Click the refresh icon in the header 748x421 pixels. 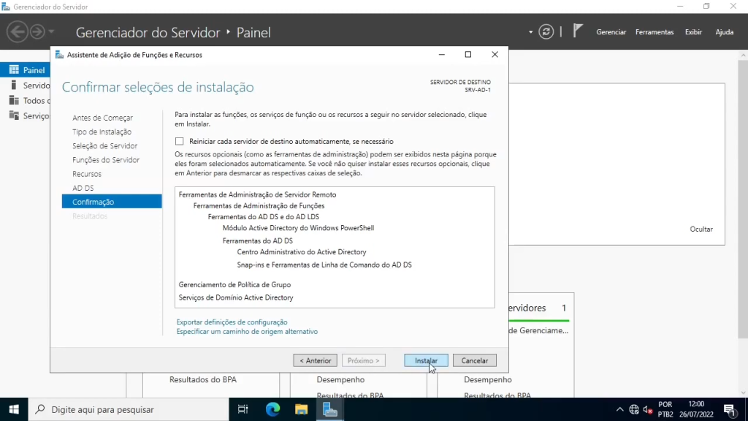click(x=546, y=32)
